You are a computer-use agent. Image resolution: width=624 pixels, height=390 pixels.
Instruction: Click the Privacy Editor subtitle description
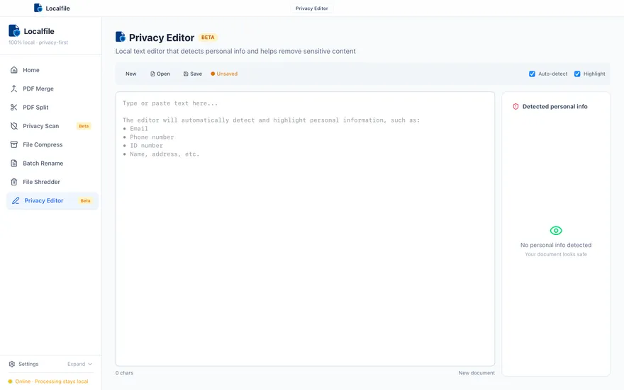[x=235, y=51]
